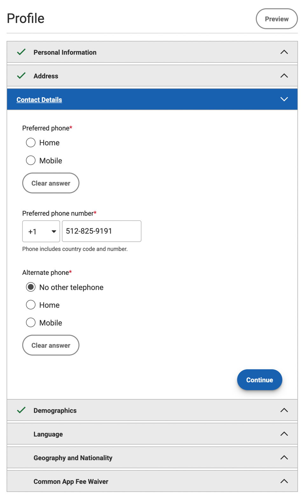
Task: Collapse the Address section
Action: tap(284, 76)
